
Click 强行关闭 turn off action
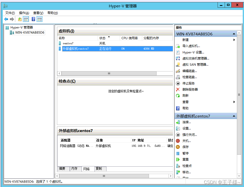pyautogui.click(x=190, y=135)
